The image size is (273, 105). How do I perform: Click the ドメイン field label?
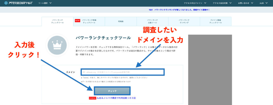coord(71,72)
